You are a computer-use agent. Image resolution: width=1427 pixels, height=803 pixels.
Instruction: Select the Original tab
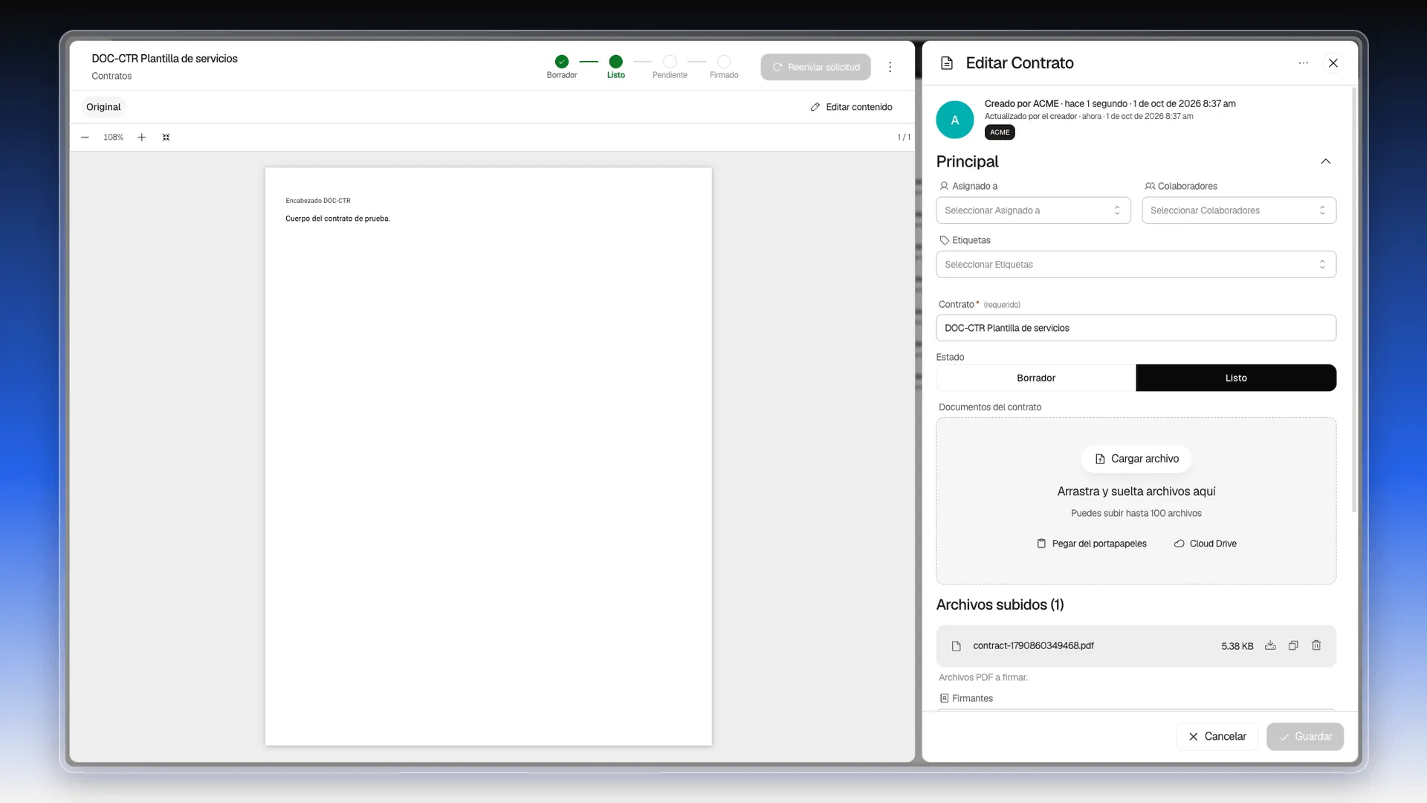pos(103,107)
